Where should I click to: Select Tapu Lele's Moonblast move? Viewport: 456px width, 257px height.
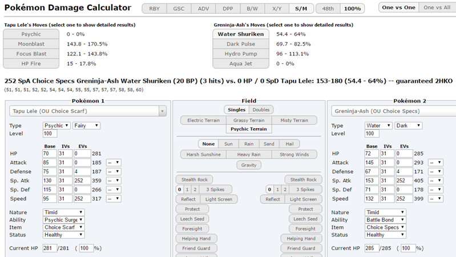tap(31, 44)
